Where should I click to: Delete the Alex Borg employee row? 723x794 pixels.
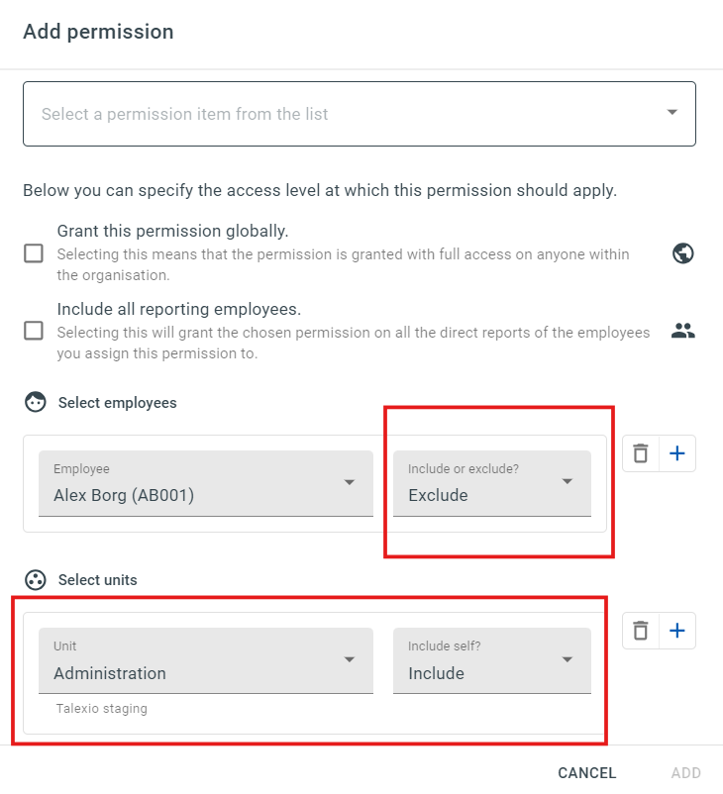point(641,453)
